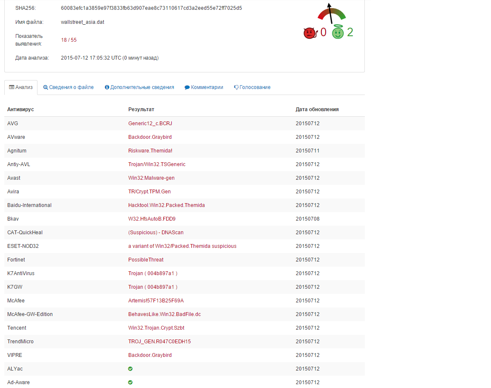Image resolution: width=491 pixels, height=388 pixels.
Task: Open the Анализ tab
Action: click(21, 87)
